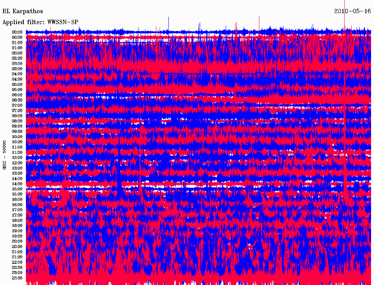Image resolution: width=374 pixels, height=285 pixels.
Task: Select the 17:00 time label
Action: [x=17, y=210]
